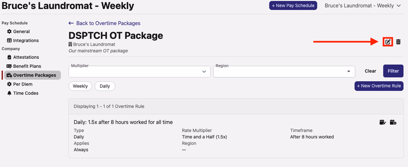Image resolution: width=408 pixels, height=167 pixels.
Task: Click the Attestations clipboard icon
Action: coord(9,57)
